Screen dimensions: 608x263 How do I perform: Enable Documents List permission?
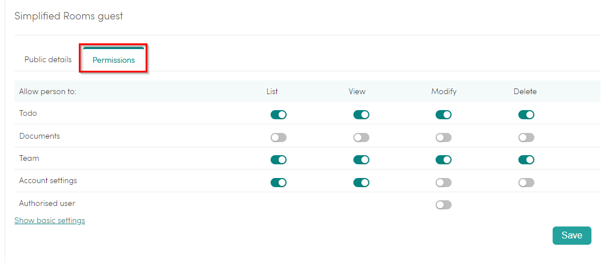[279, 137]
